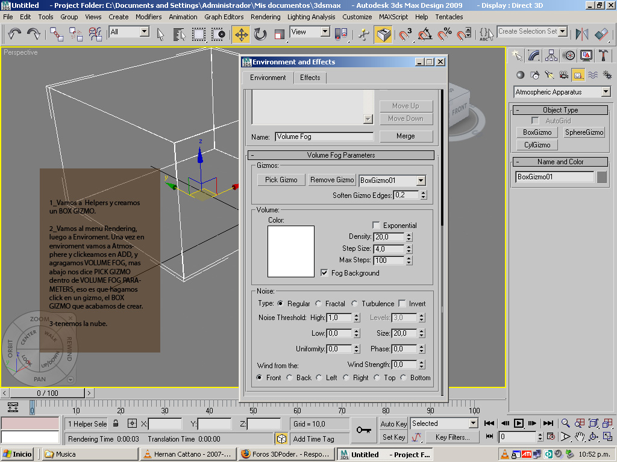
Task: Toggle the 3D Snaps magnet icon
Action: coord(405,34)
